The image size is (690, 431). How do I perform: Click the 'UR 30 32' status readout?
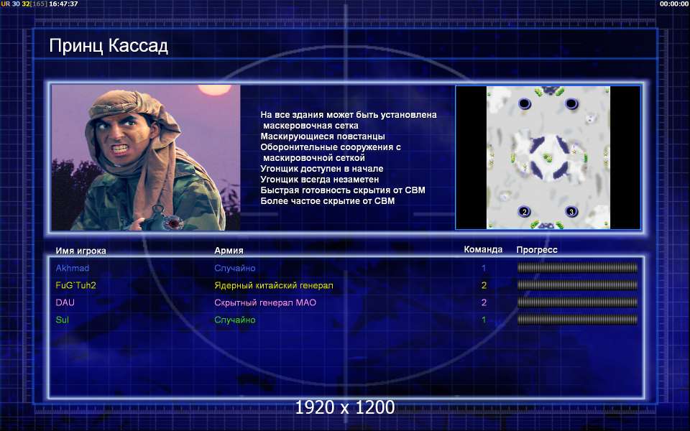click(x=15, y=4)
